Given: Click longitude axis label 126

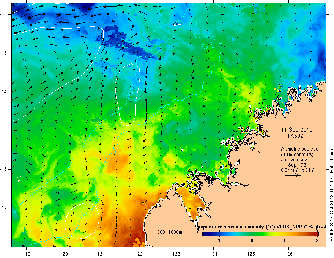Looking at the screenshot, I should pyautogui.click(x=288, y=254).
